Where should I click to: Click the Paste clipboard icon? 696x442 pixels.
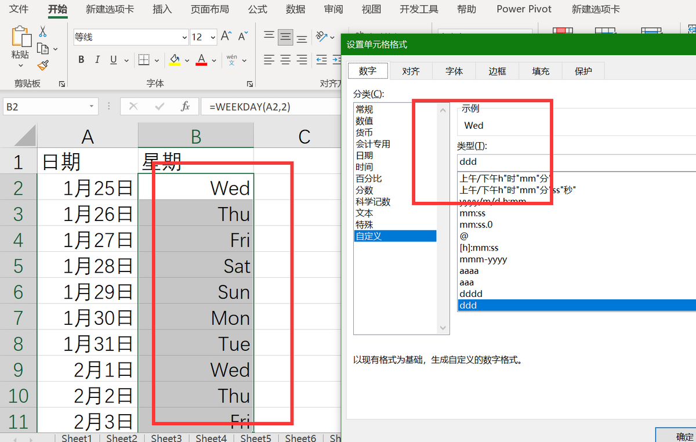click(20, 37)
